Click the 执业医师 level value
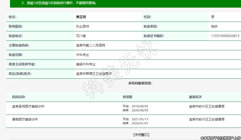Screen dimensions: 241x140 click(x=83, y=26)
